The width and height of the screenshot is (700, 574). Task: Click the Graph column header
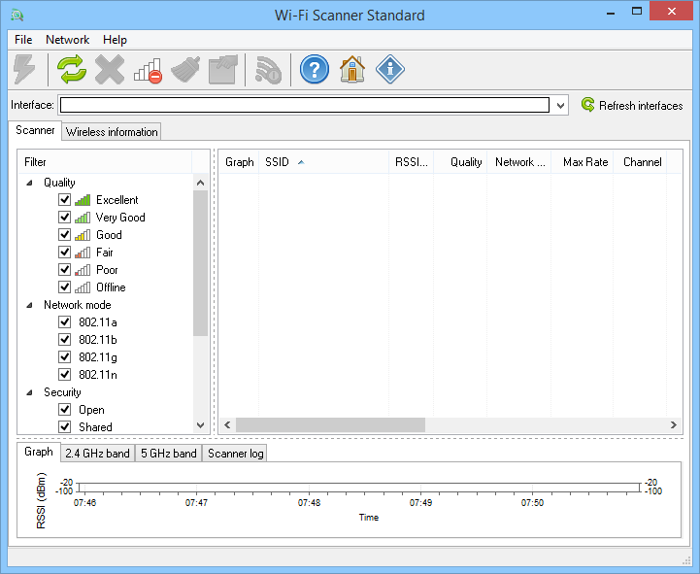[239, 162]
